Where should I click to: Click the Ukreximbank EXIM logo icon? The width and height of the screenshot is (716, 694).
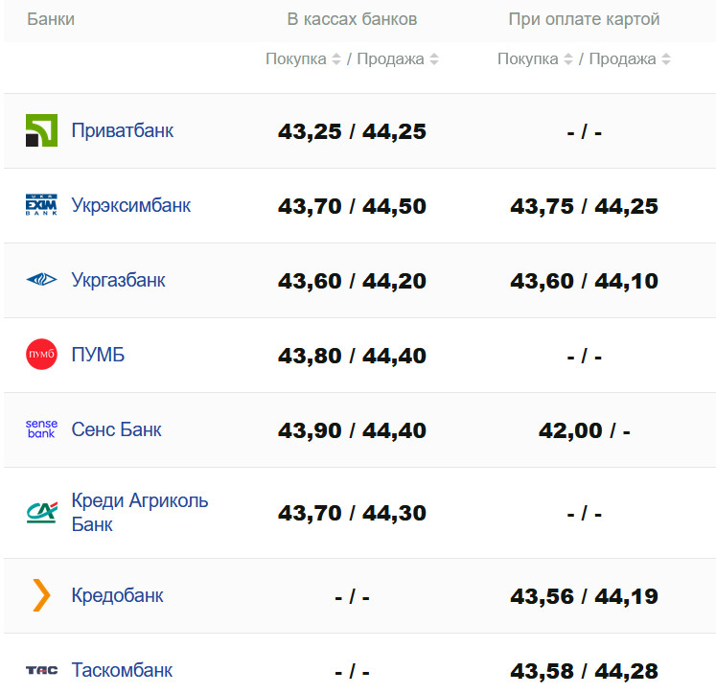[41, 205]
